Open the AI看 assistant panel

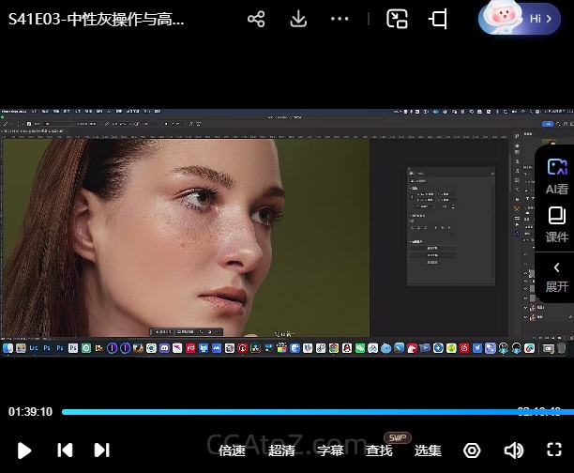tap(557, 175)
